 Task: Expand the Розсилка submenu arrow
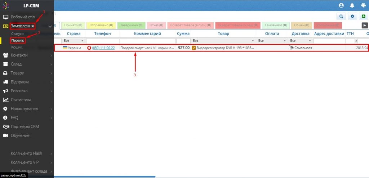[x=51, y=91]
